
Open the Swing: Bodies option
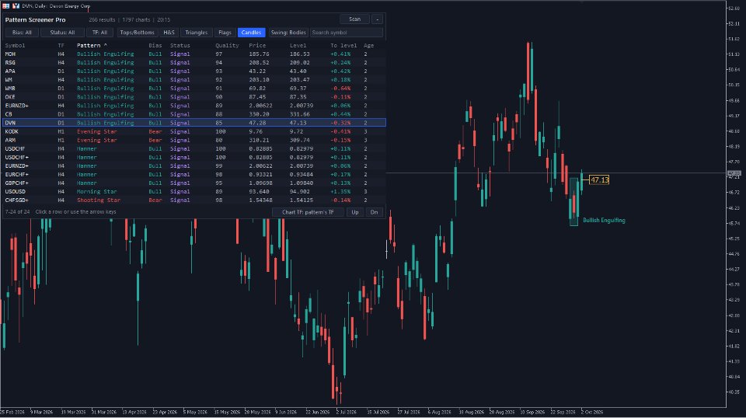coord(288,33)
